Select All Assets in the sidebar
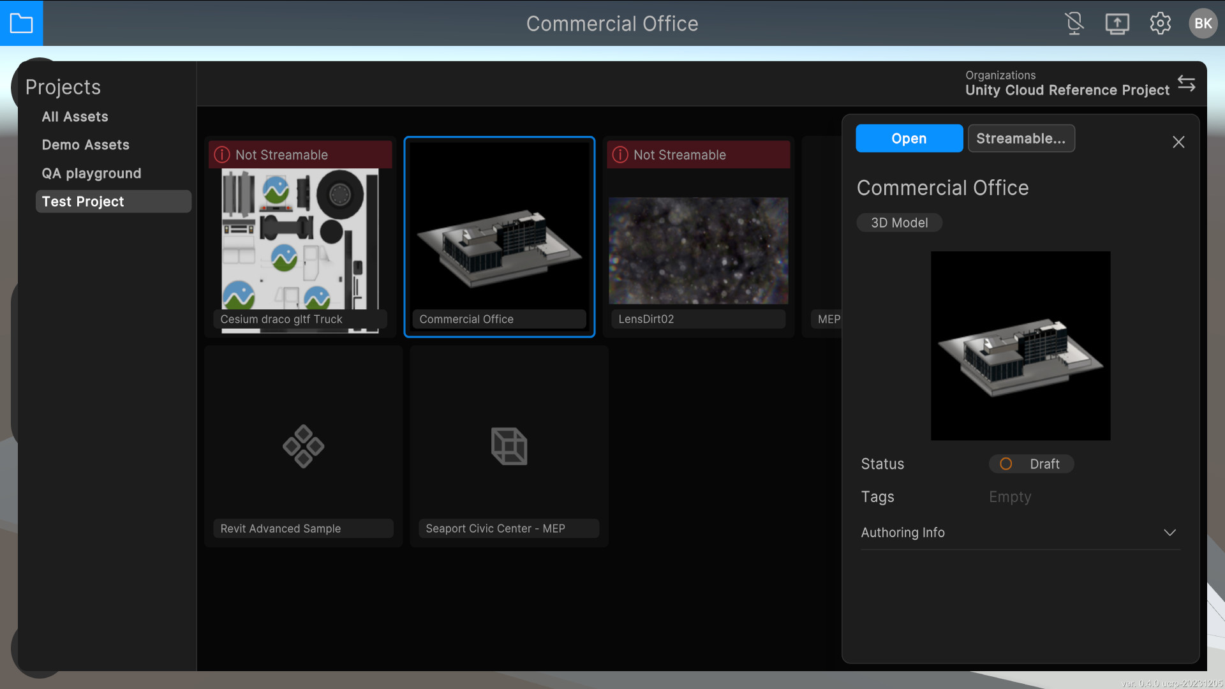Image resolution: width=1225 pixels, height=689 pixels. (x=75, y=117)
